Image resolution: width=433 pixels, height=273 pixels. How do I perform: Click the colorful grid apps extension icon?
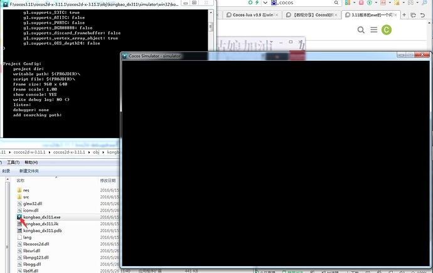pos(348,3)
